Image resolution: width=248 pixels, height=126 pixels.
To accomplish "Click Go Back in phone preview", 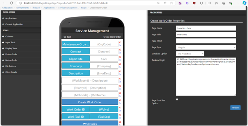I will 67,37.
